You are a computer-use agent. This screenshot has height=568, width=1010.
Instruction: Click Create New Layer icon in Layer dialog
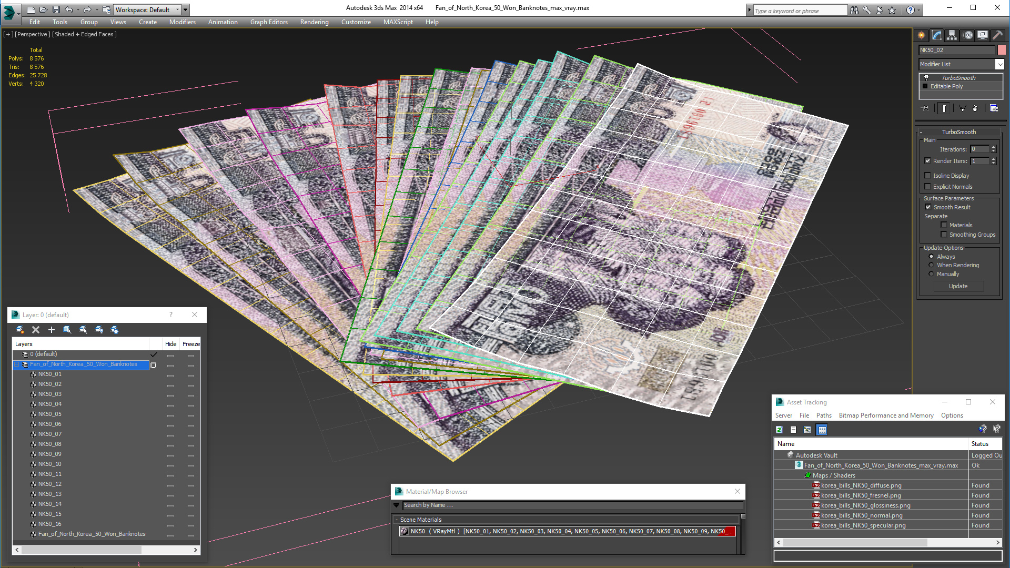click(20, 330)
